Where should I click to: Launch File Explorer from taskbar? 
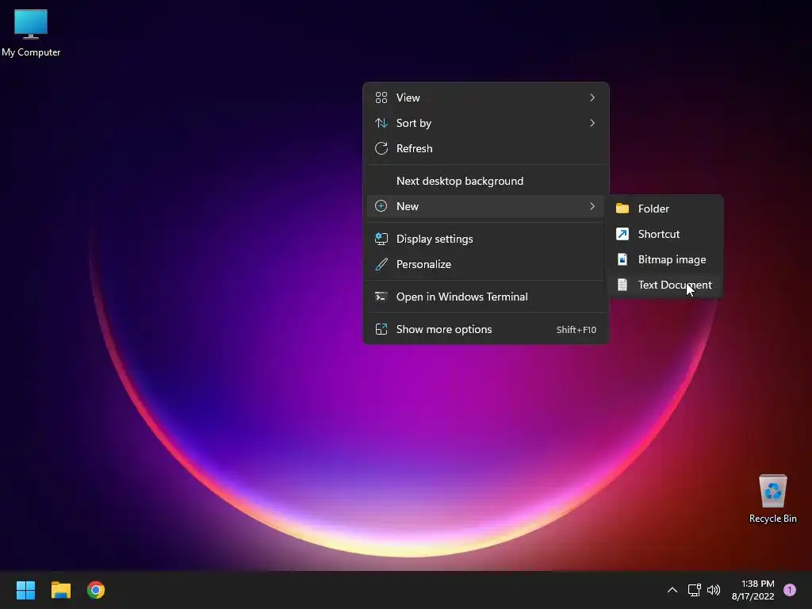coord(60,590)
